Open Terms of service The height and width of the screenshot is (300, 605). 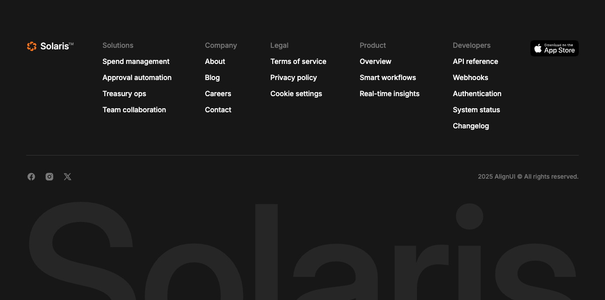click(298, 61)
